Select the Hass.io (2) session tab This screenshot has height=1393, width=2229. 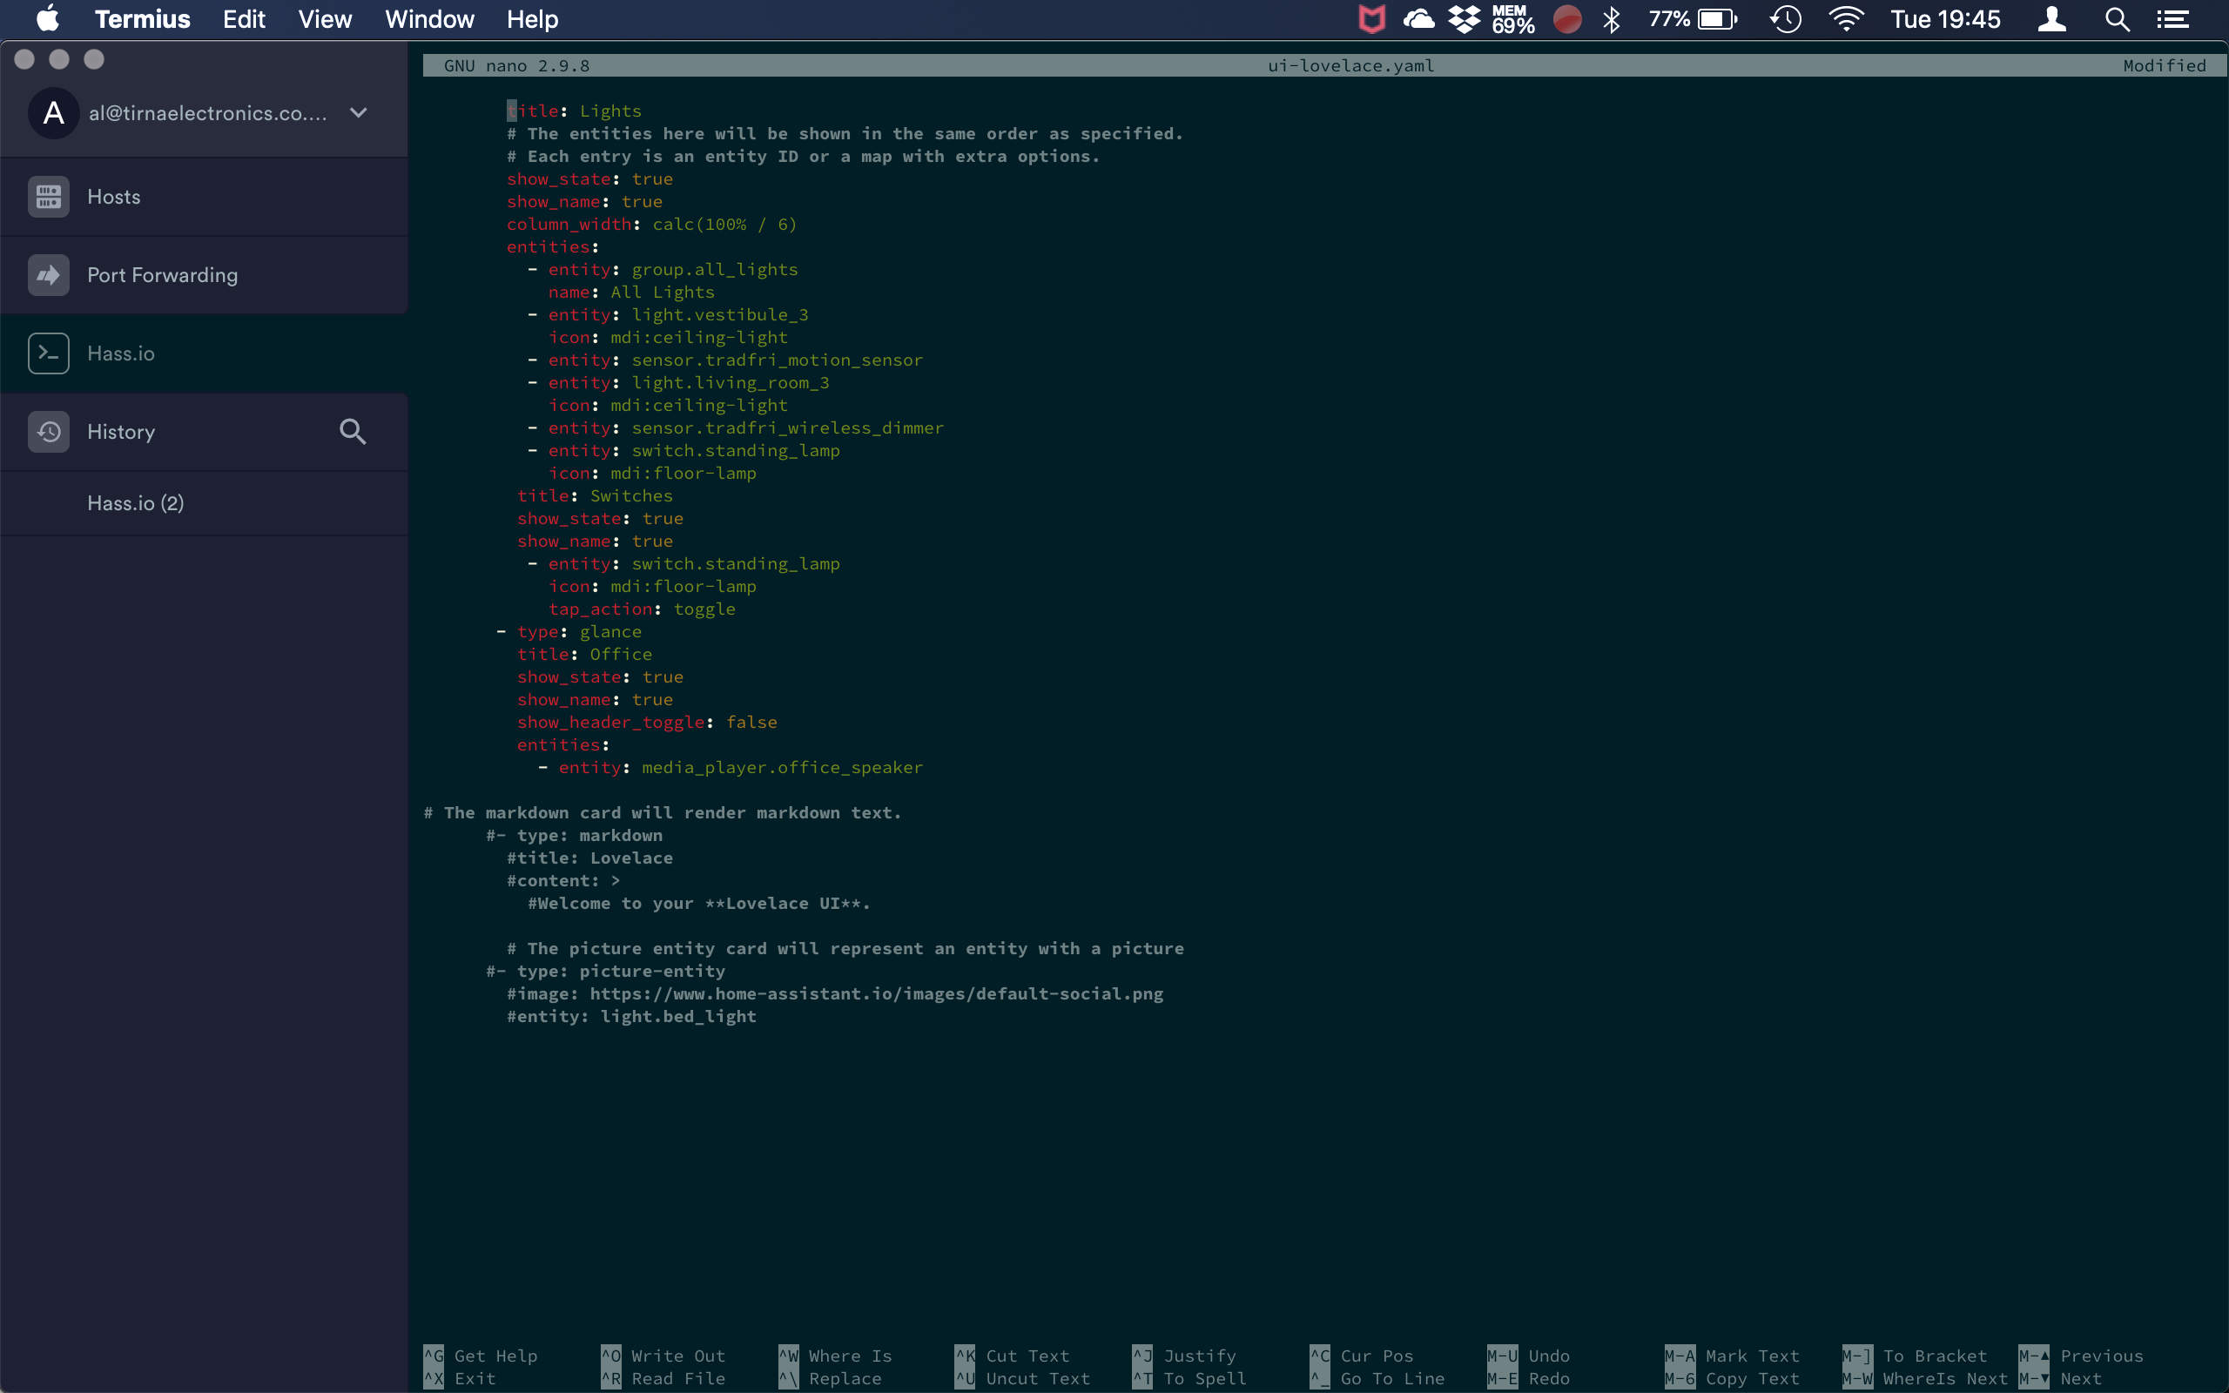pos(136,503)
